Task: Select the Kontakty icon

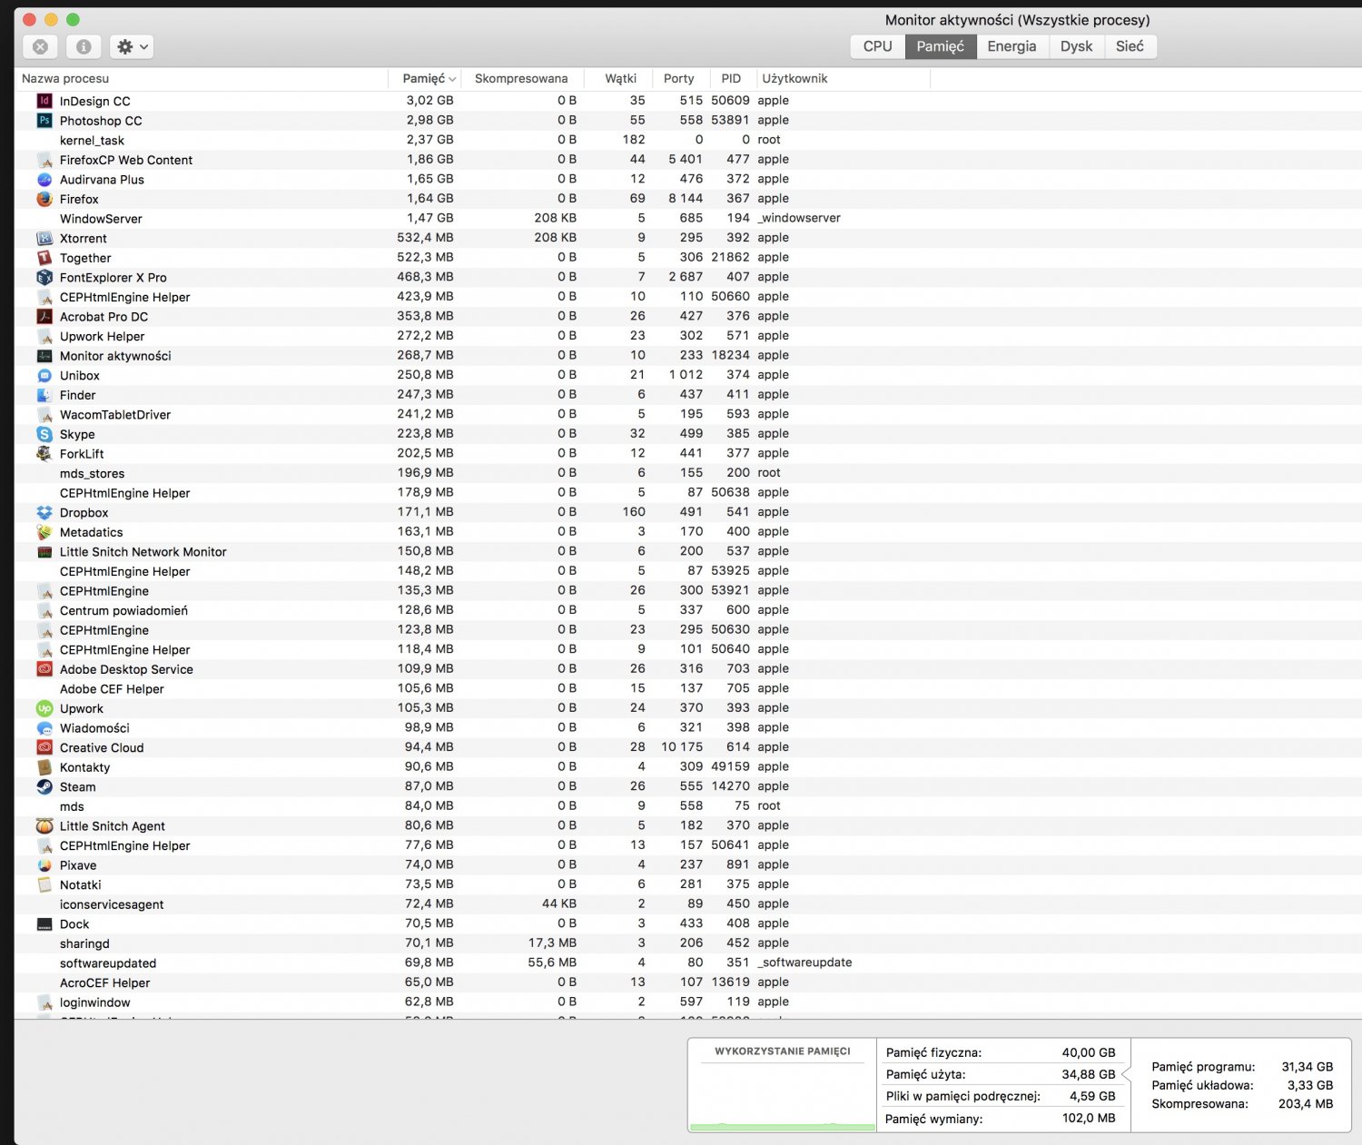Action: click(44, 767)
